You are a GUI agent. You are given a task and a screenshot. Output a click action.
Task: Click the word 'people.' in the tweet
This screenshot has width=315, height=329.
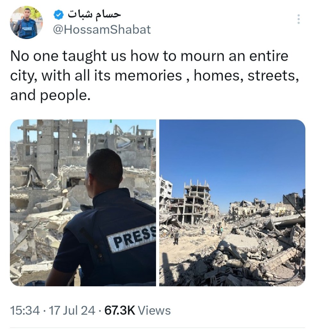(65, 95)
